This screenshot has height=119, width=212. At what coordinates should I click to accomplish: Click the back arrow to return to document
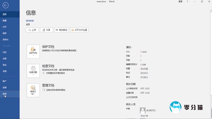click(5, 5)
